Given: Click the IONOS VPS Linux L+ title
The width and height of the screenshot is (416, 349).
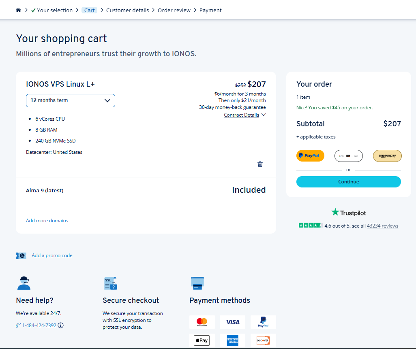Looking at the screenshot, I should pyautogui.click(x=60, y=84).
